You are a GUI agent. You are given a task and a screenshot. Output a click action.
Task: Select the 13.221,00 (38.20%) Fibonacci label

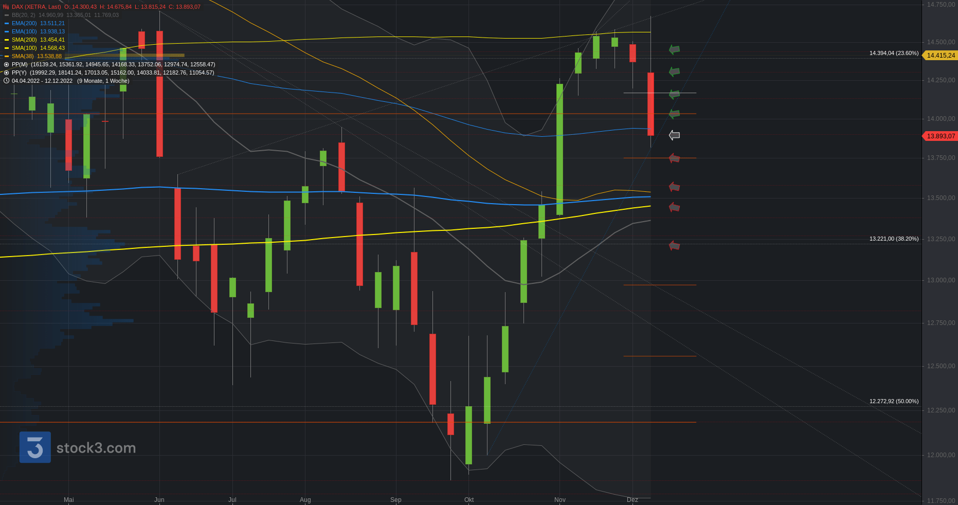[x=894, y=239]
